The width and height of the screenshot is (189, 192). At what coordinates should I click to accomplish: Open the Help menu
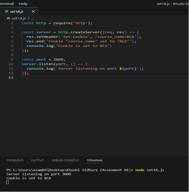point(23,4)
